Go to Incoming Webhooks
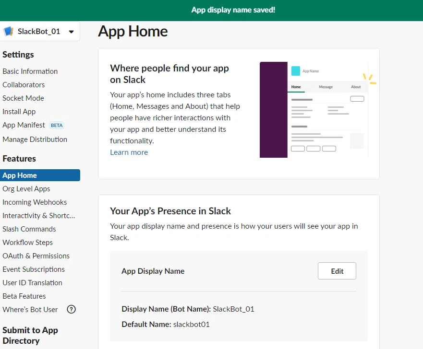 pyautogui.click(x=35, y=202)
